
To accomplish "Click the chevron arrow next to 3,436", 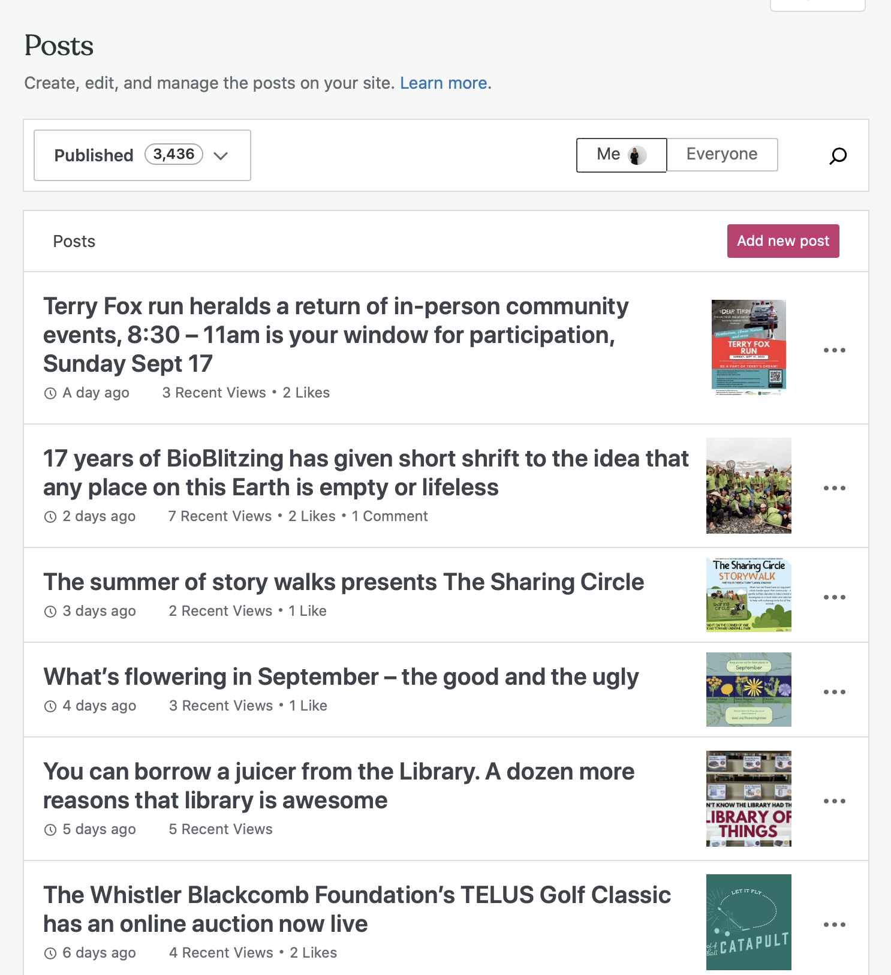I will (x=221, y=156).
